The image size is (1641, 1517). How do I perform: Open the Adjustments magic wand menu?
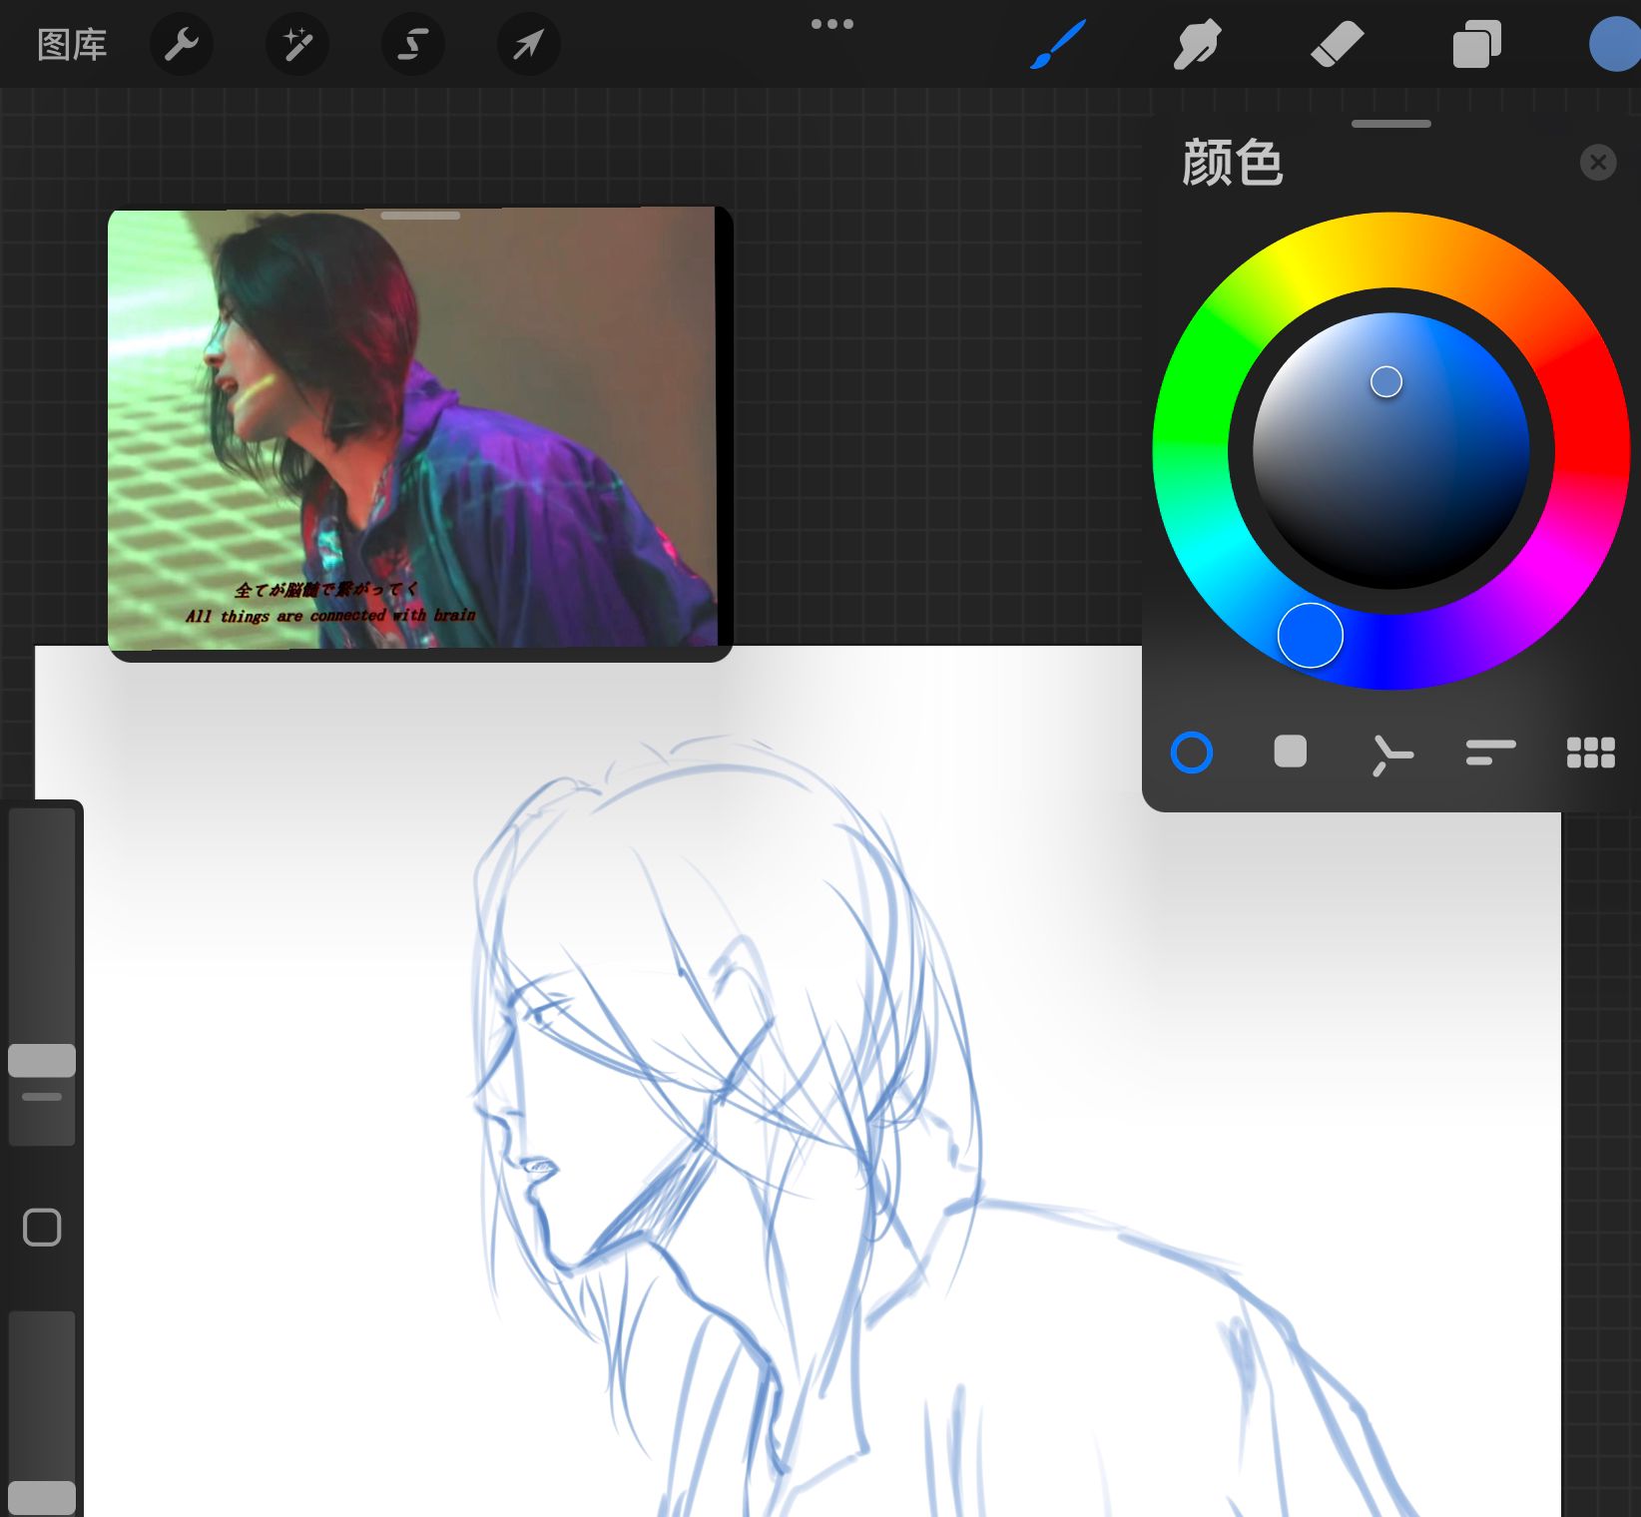(297, 45)
